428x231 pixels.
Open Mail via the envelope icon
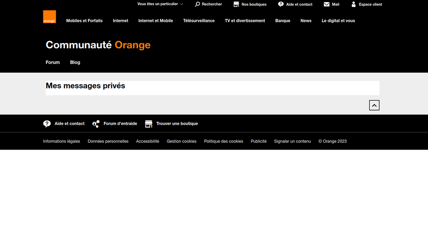[x=327, y=4]
